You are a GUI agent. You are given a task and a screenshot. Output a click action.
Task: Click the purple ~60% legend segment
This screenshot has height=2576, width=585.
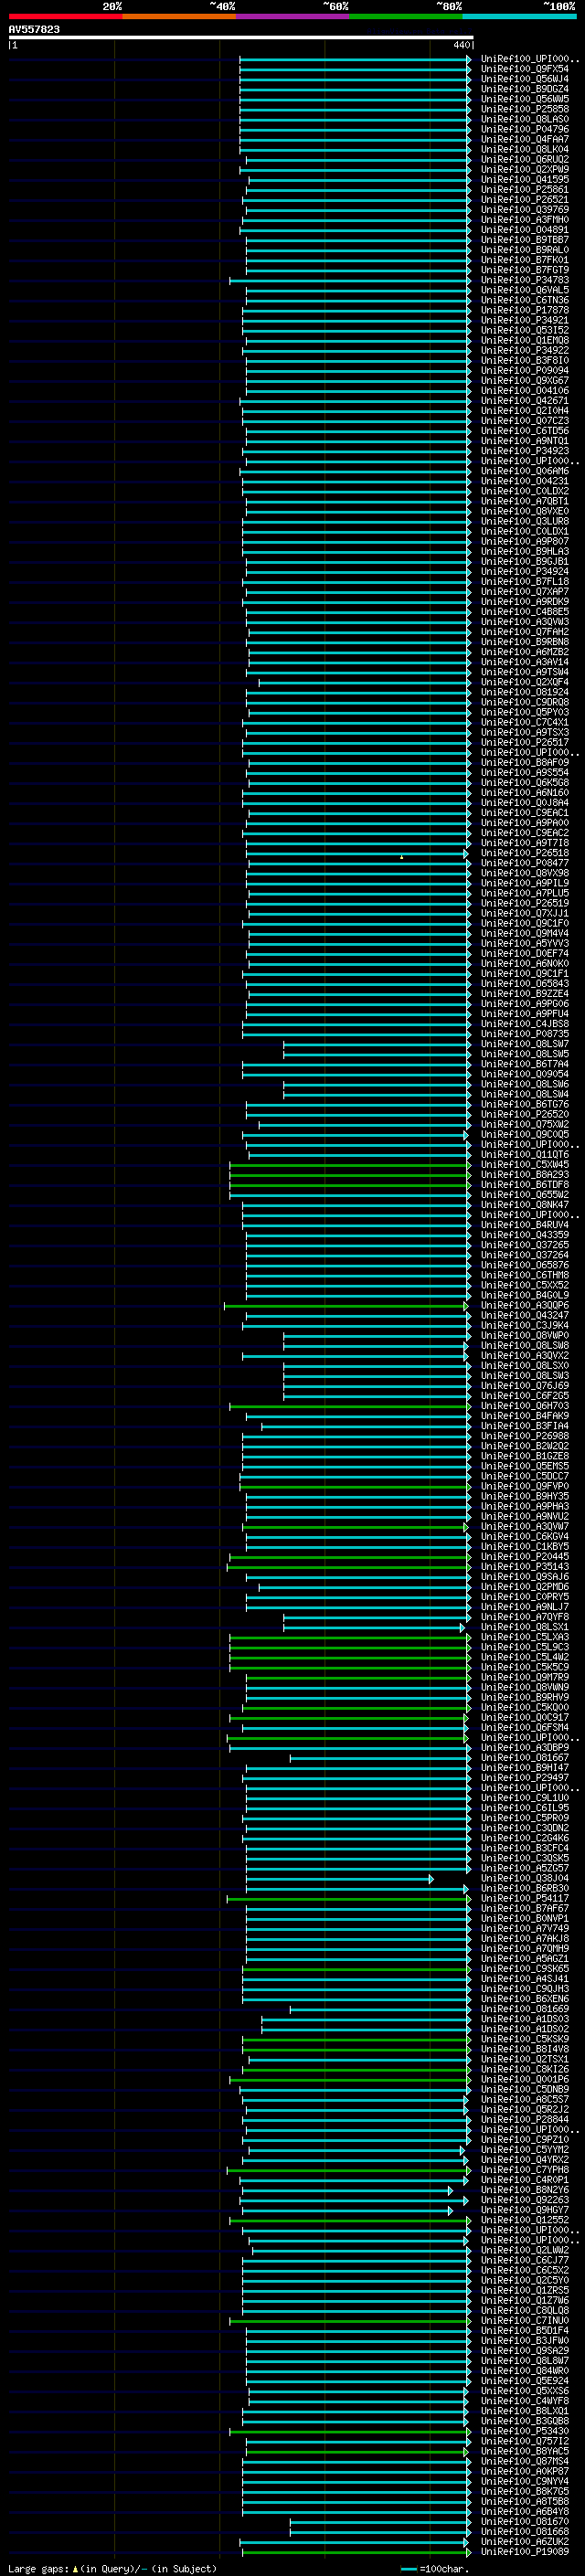click(x=292, y=17)
